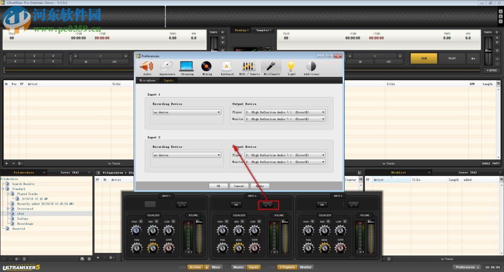Click Input 3 GAIN knob

click(x=340, y=247)
